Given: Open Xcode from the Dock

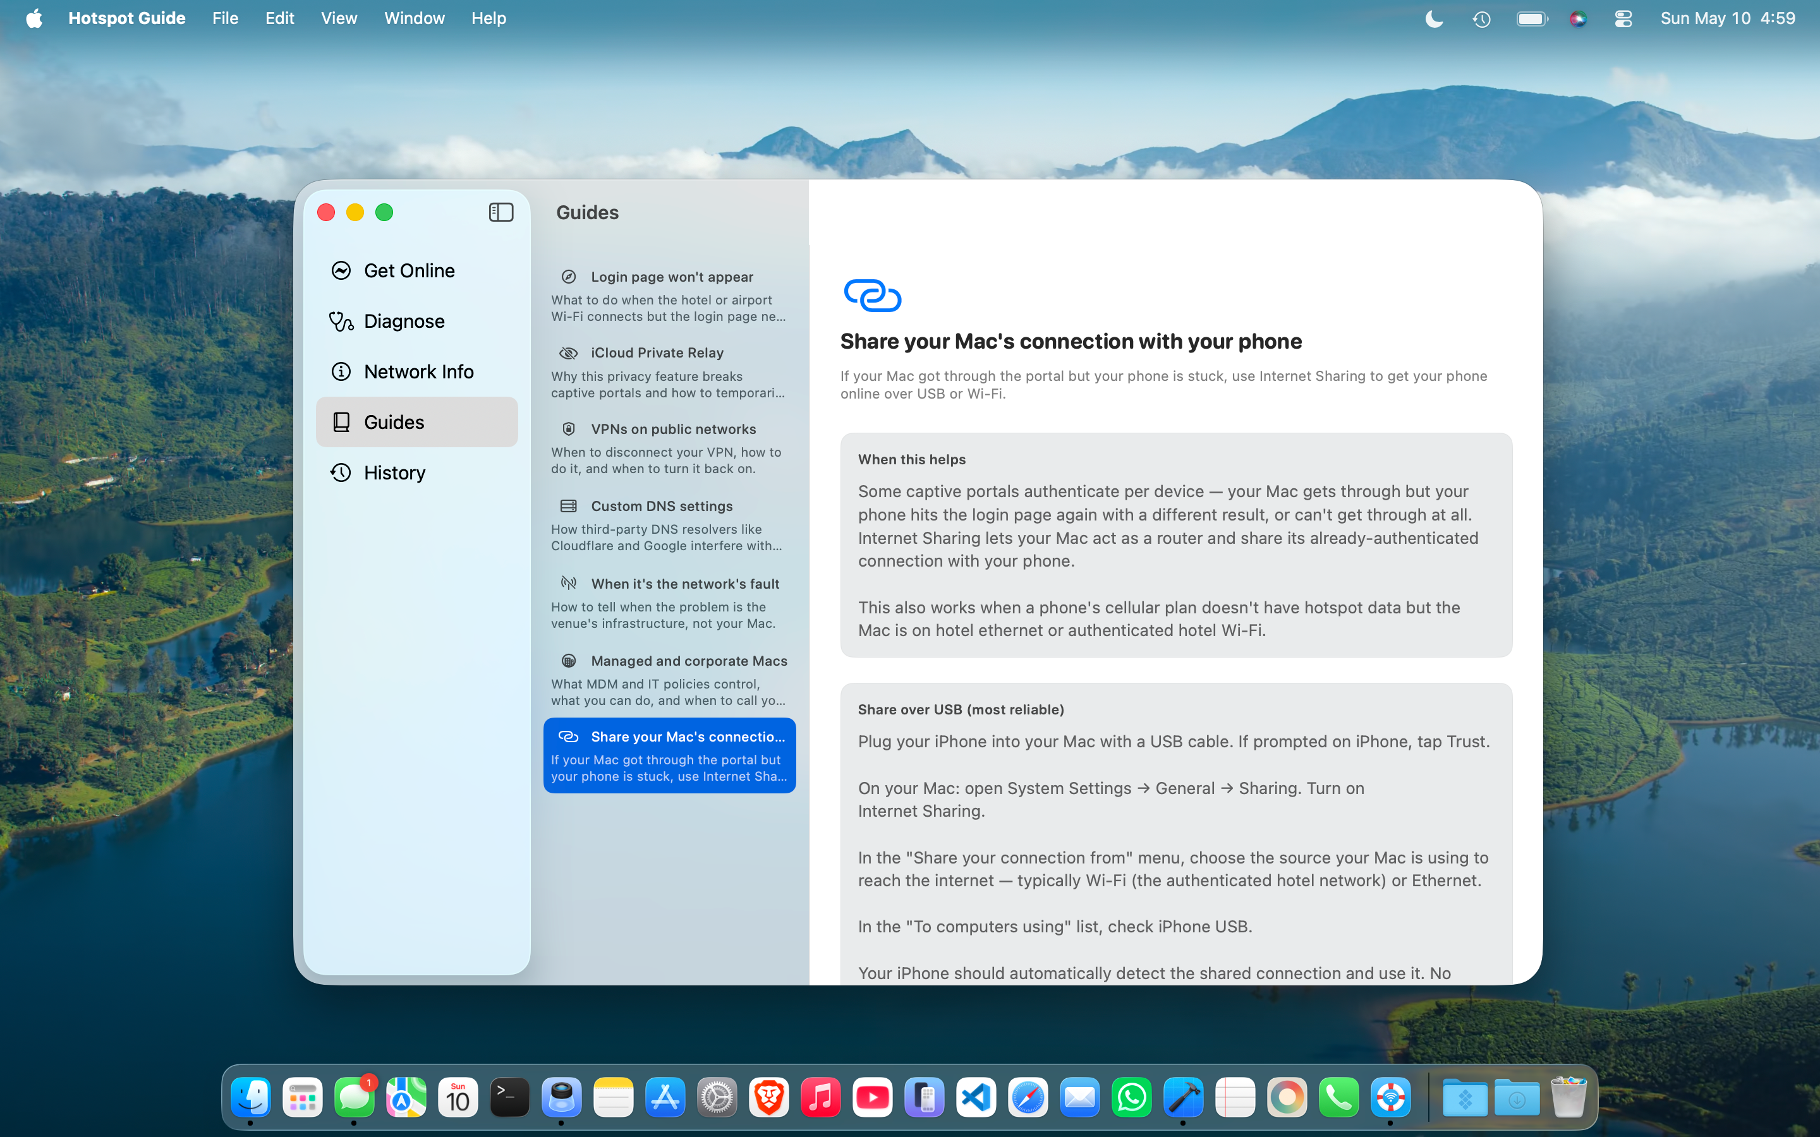Looking at the screenshot, I should (1184, 1097).
